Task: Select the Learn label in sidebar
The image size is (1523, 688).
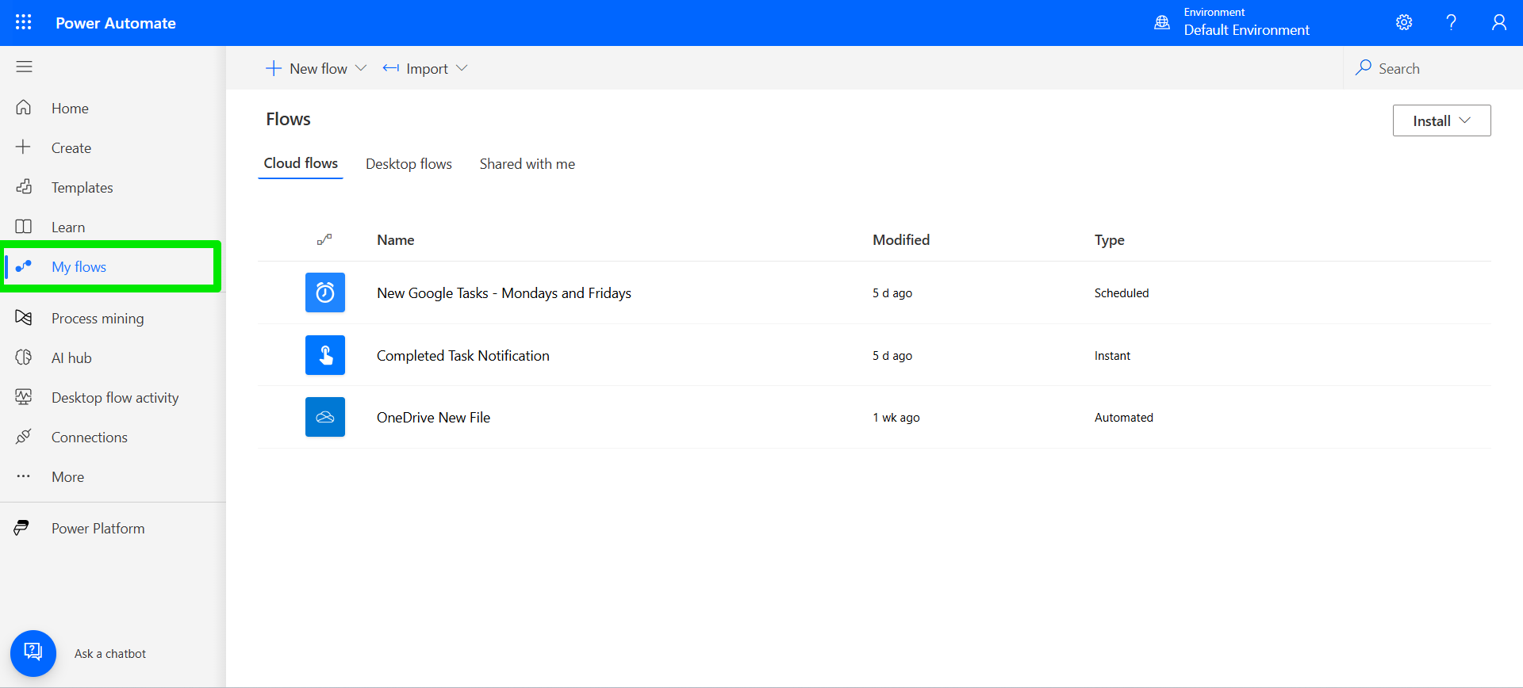Action: tap(68, 227)
